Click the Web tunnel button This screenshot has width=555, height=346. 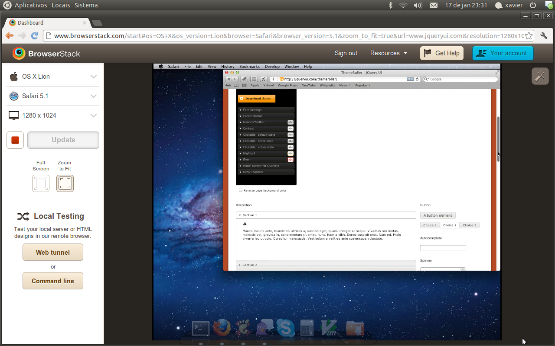click(x=53, y=252)
